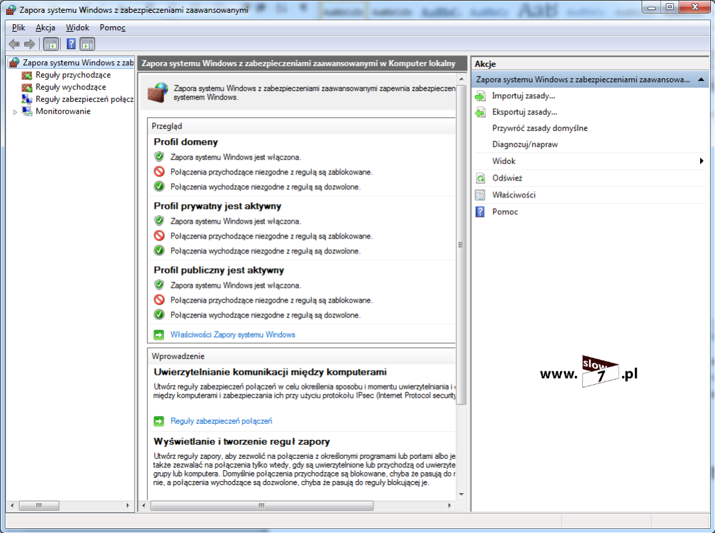Click the center pane scroll right arrow
Viewport: 715px width, 533px height.
click(x=449, y=505)
